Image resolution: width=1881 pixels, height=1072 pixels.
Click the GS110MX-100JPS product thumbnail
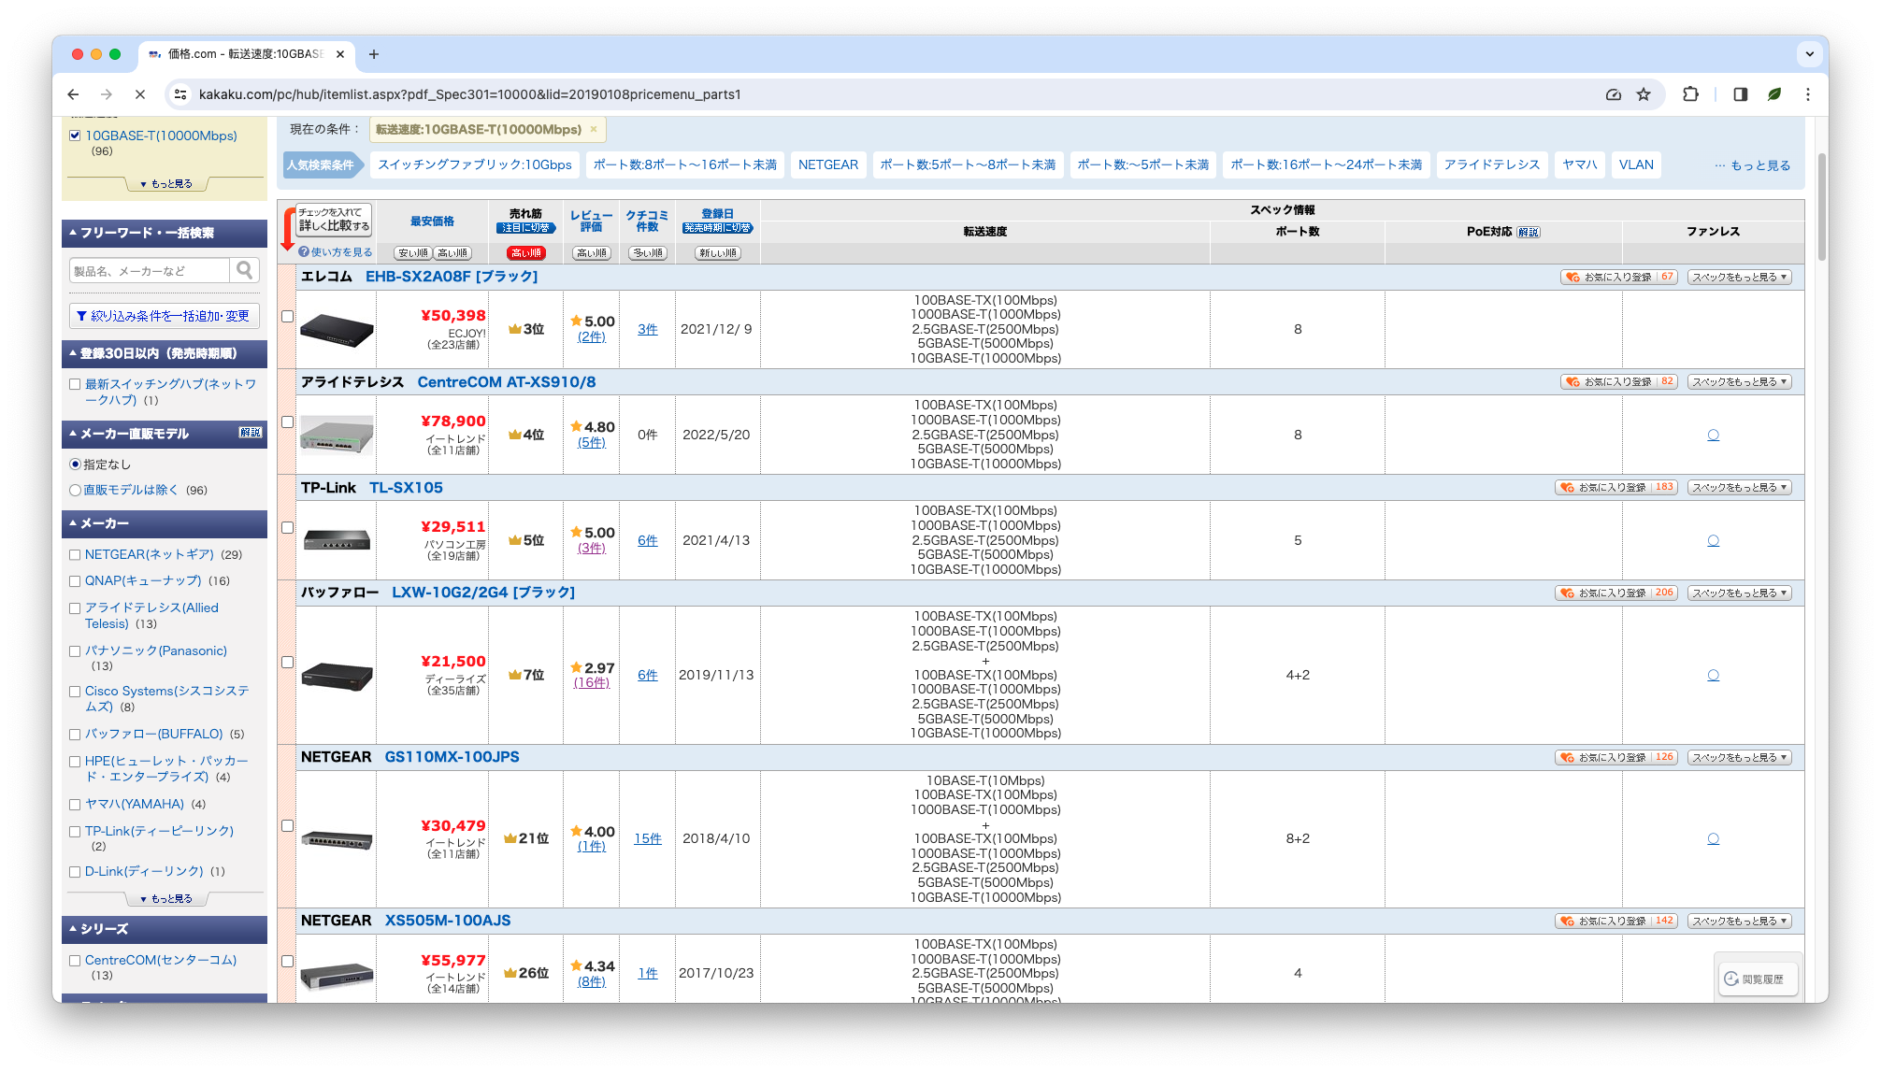(x=337, y=838)
